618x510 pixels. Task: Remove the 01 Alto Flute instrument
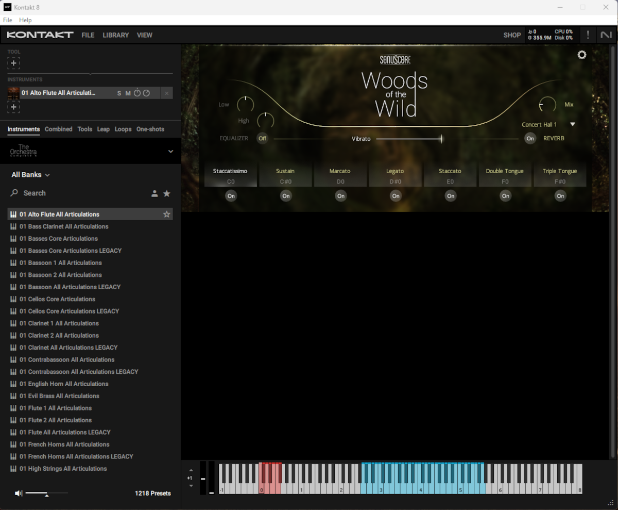coord(166,93)
